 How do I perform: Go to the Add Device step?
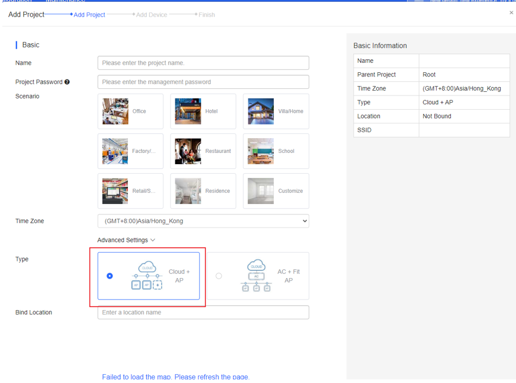(x=151, y=15)
